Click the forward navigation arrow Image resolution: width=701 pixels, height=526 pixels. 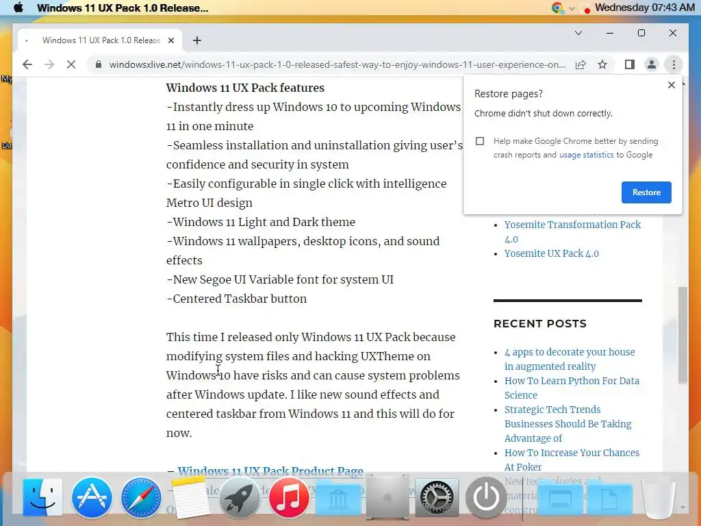(x=49, y=64)
